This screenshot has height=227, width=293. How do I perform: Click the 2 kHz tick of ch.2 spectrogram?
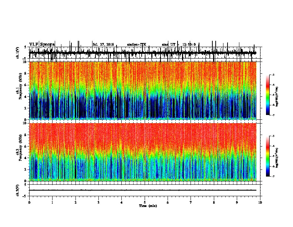26,170
